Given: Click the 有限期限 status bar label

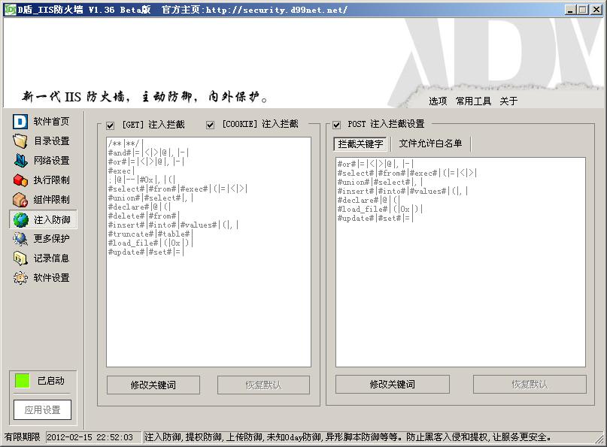Looking at the screenshot, I should [x=23, y=437].
